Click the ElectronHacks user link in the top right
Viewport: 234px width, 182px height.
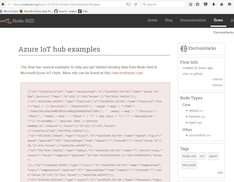pos(223,32)
